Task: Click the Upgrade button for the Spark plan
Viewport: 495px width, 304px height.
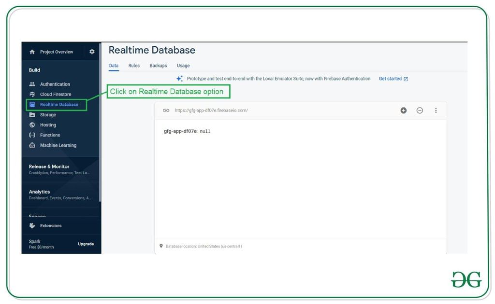Action: [x=86, y=244]
